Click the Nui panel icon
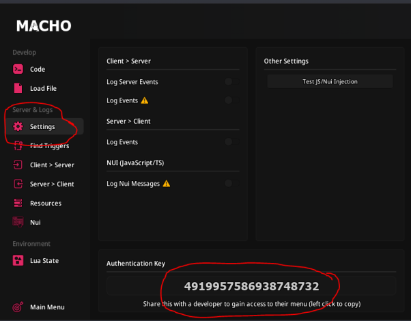 point(18,222)
